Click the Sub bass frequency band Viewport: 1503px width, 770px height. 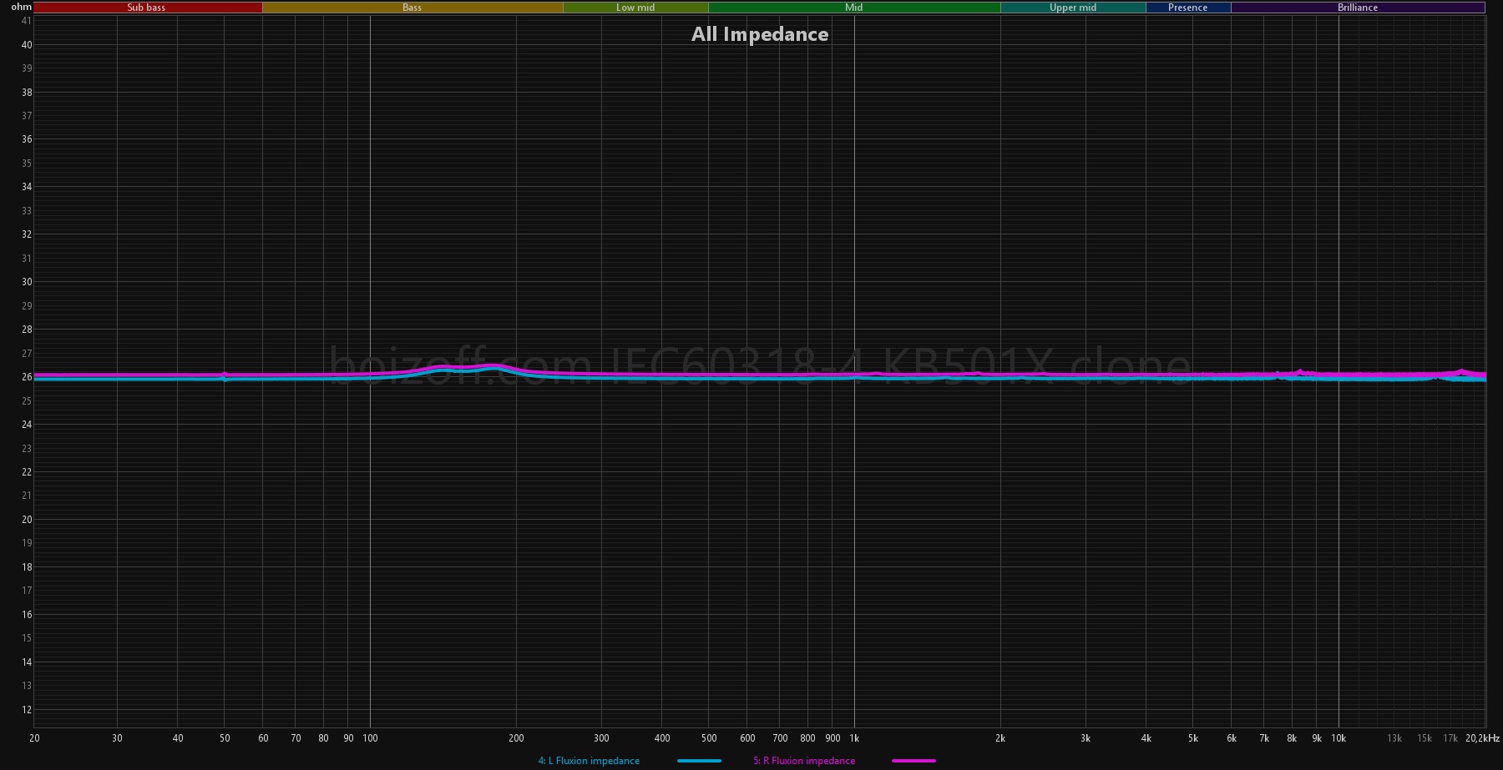(x=147, y=8)
